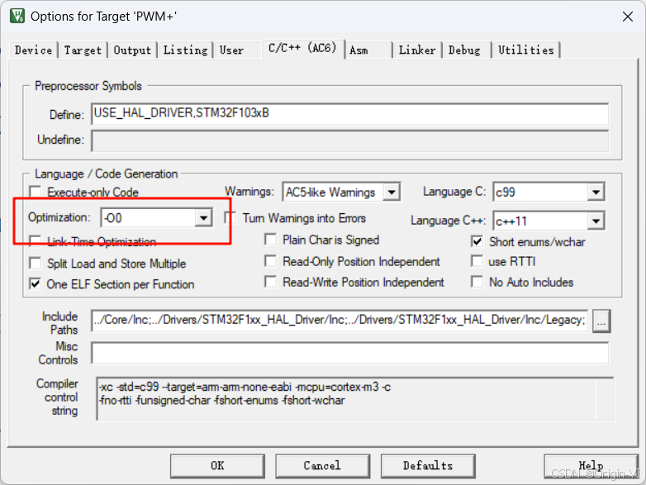The width and height of the screenshot is (646, 485).
Task: Switch to the Asm tab
Action: [x=359, y=50]
